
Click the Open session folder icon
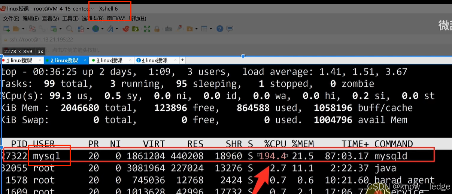click(x=16, y=29)
